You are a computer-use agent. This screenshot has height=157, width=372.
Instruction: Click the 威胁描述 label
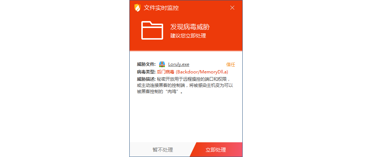(x=146, y=79)
